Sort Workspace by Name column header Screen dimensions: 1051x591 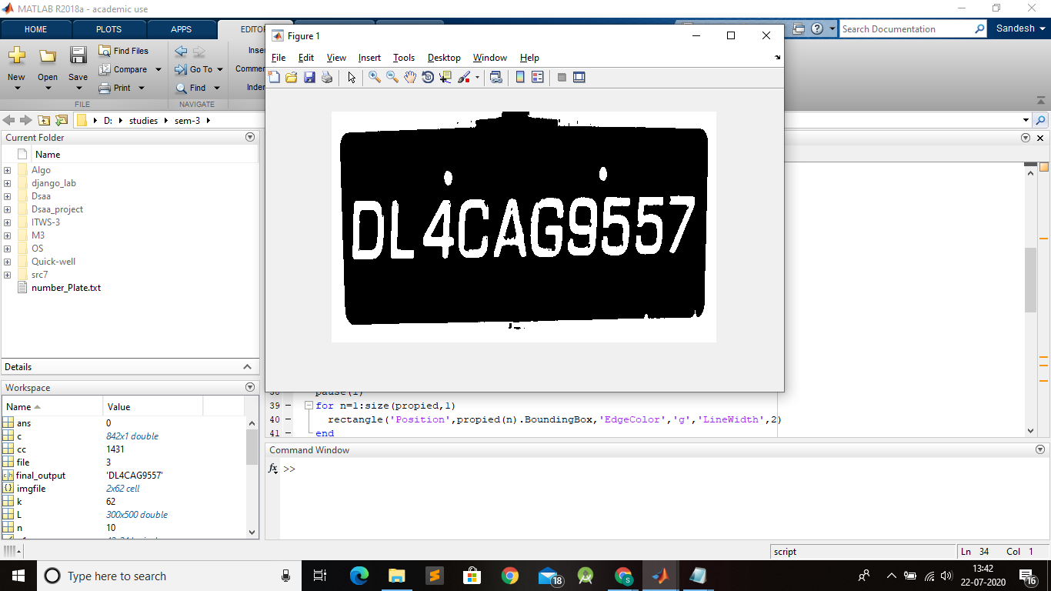52,406
